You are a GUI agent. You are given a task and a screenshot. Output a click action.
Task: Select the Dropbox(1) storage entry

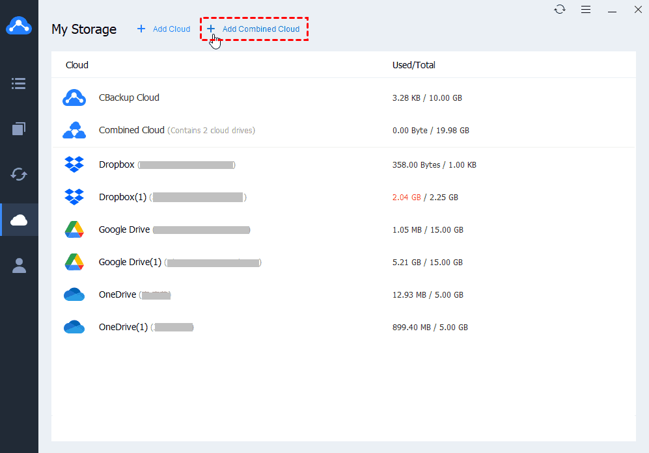tap(122, 197)
